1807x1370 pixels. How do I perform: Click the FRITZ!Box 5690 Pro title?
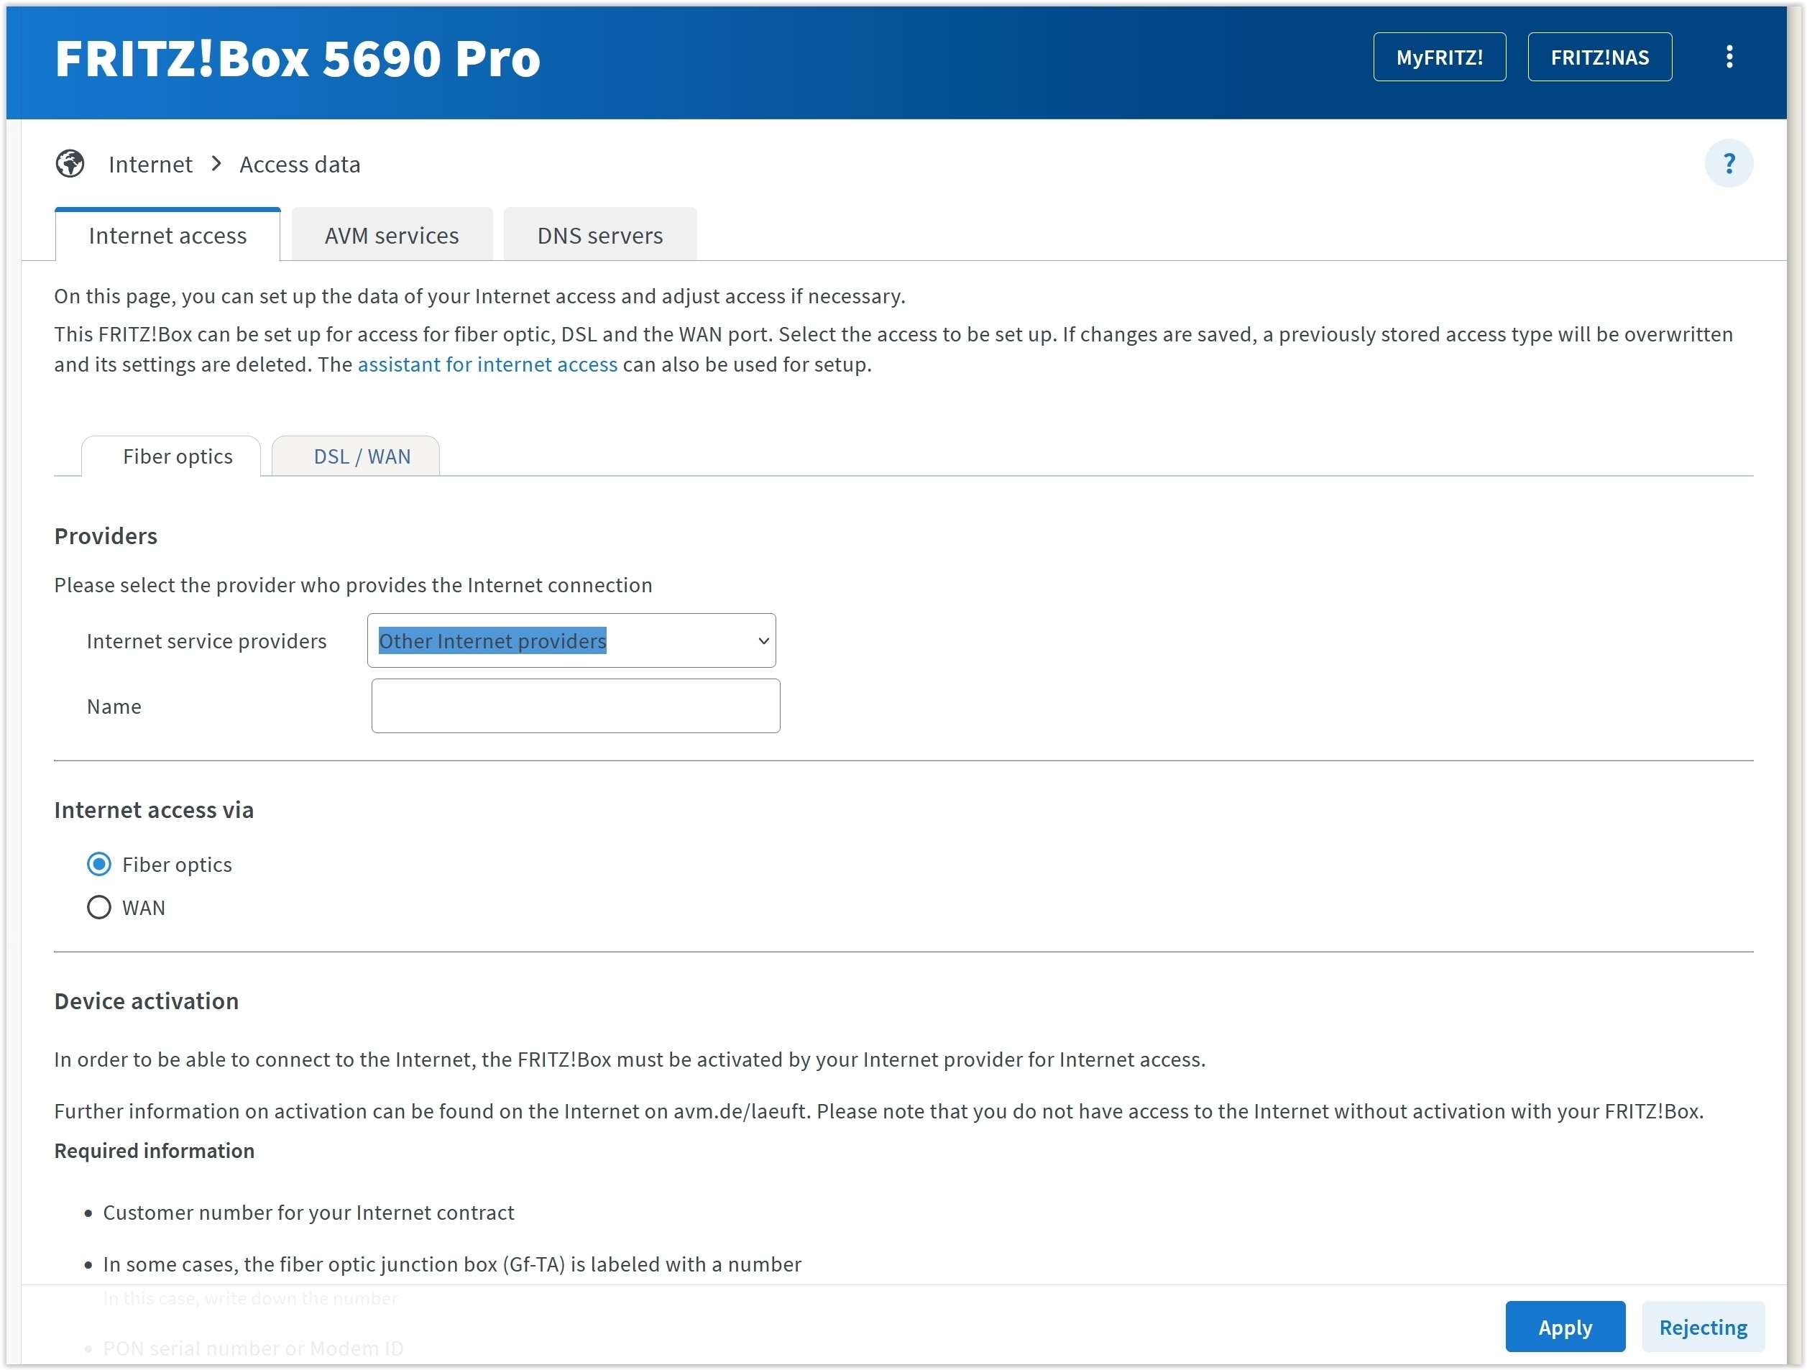tap(298, 59)
